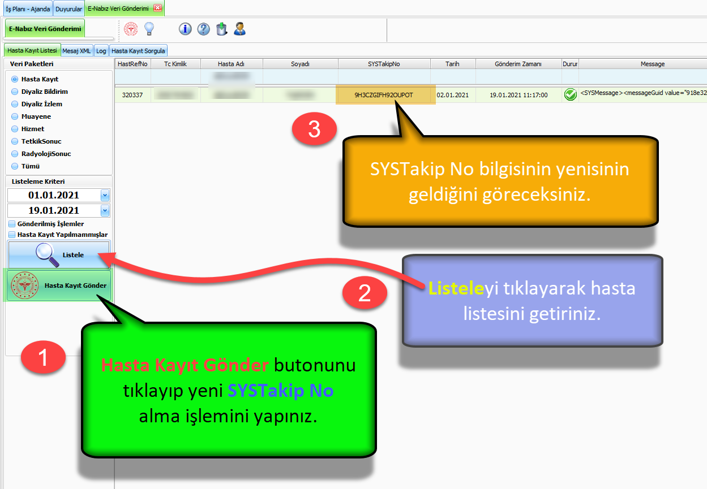Open the end date 19.01.2021 dropdown arrow
The width and height of the screenshot is (707, 489).
(105, 211)
